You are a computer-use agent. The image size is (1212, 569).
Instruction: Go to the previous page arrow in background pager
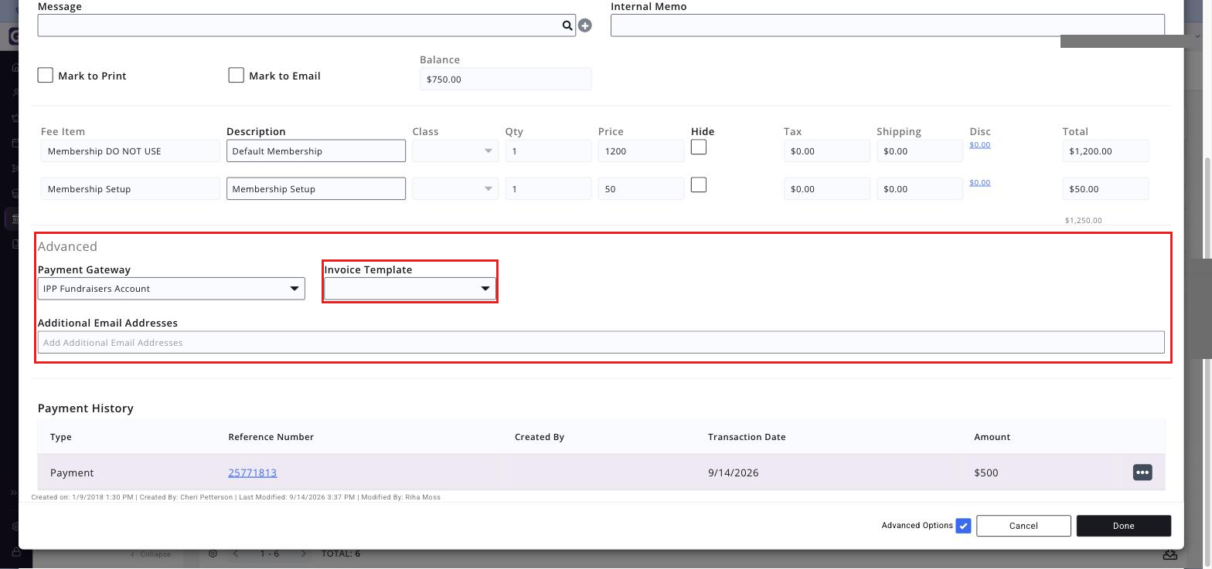[236, 554]
